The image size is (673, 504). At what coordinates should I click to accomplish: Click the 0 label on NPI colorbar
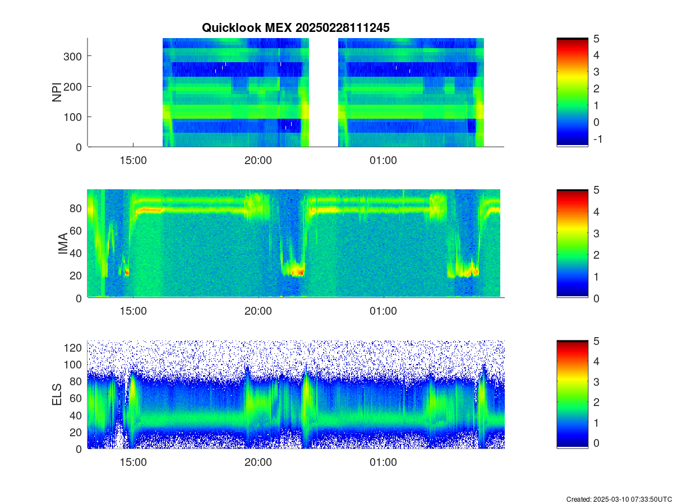[597, 122]
